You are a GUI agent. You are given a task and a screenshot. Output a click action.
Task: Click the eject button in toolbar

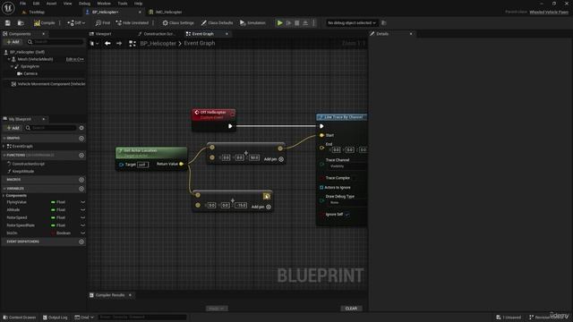coord(305,23)
